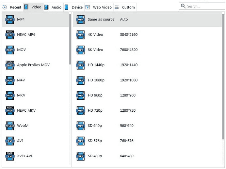The width and height of the screenshot is (226, 169).
Task: Click the Device phone icon
Action: (66, 7)
